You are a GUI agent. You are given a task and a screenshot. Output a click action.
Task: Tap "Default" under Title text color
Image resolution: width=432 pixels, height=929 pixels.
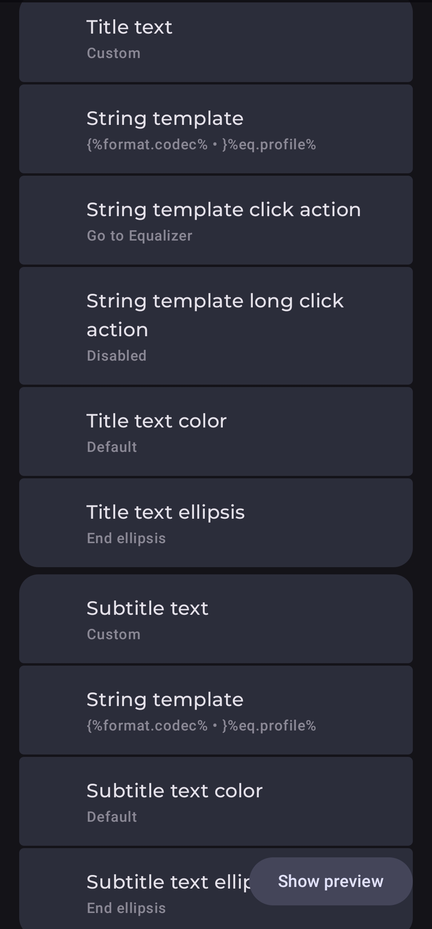pos(112,447)
